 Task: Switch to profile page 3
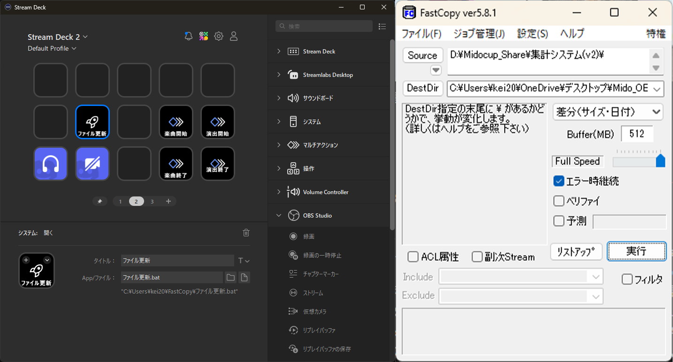click(x=152, y=201)
